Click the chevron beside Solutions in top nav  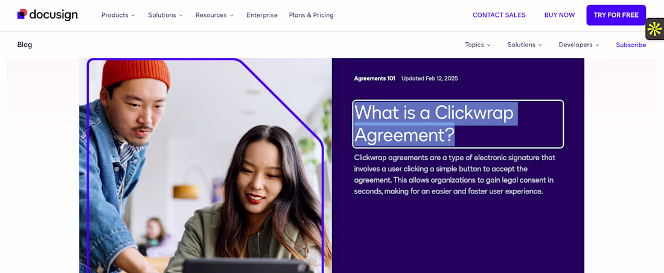[181, 15]
